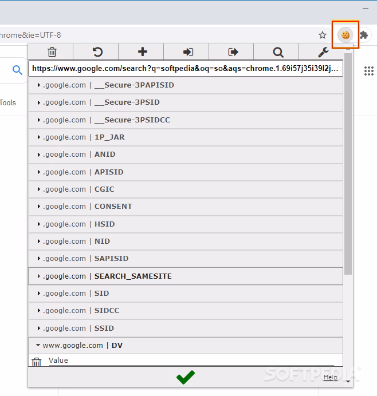Bookmark this page with the star icon

[x=323, y=35]
